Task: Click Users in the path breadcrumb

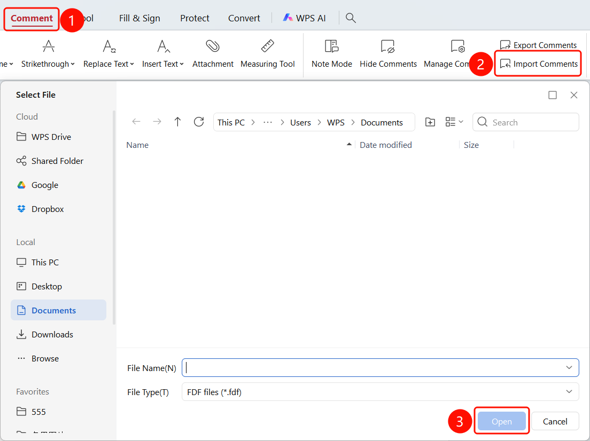Action: pyautogui.click(x=300, y=123)
